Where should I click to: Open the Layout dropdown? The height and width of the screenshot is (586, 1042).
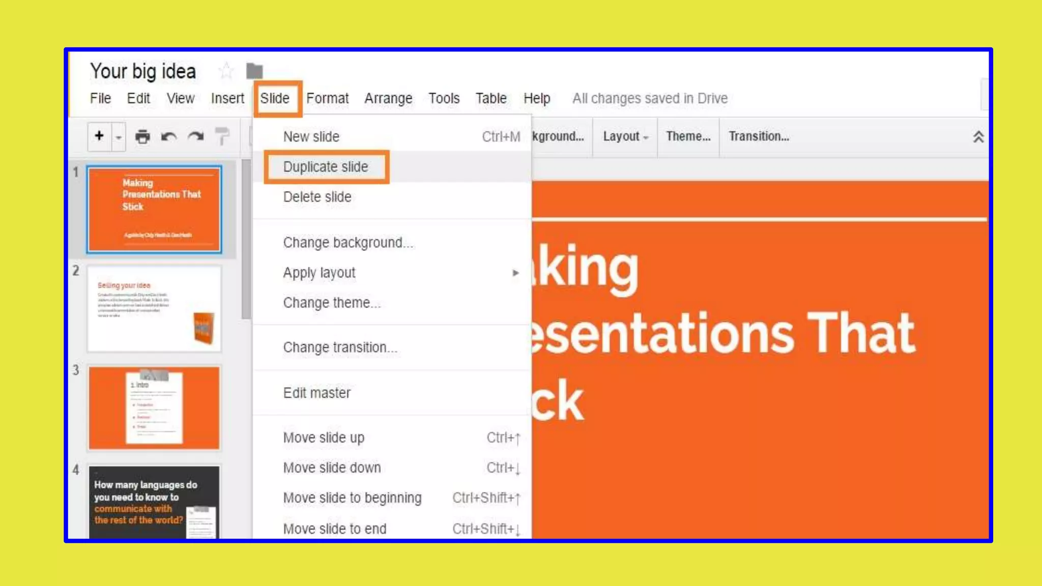625,136
